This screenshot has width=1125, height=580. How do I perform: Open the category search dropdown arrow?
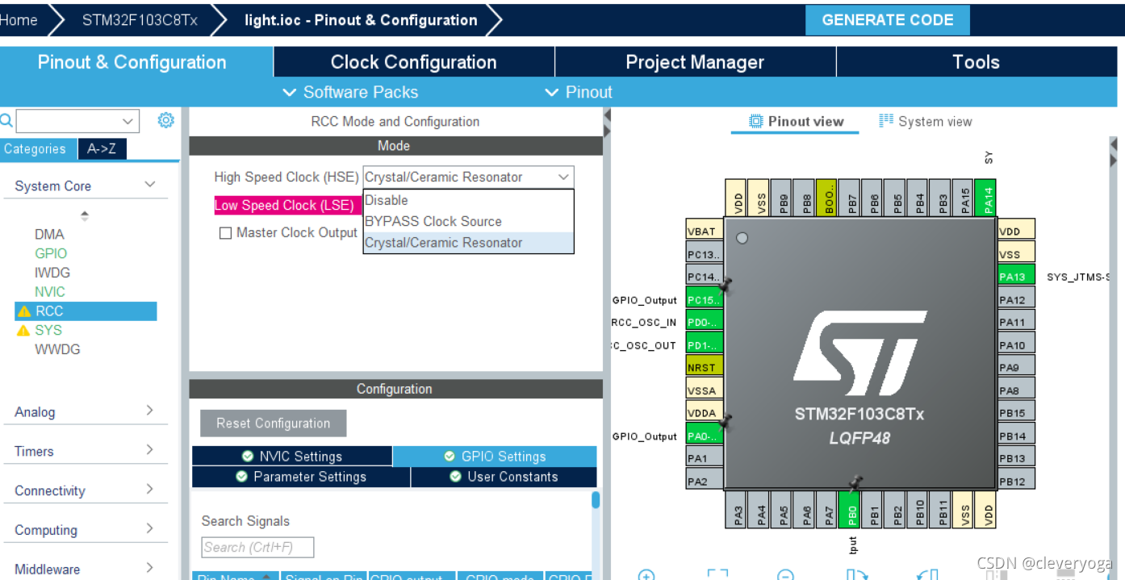click(128, 121)
